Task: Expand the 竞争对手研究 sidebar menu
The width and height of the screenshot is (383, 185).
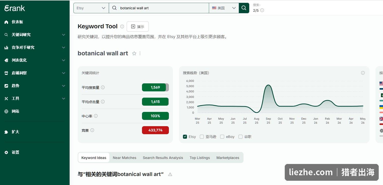Action: point(64,48)
